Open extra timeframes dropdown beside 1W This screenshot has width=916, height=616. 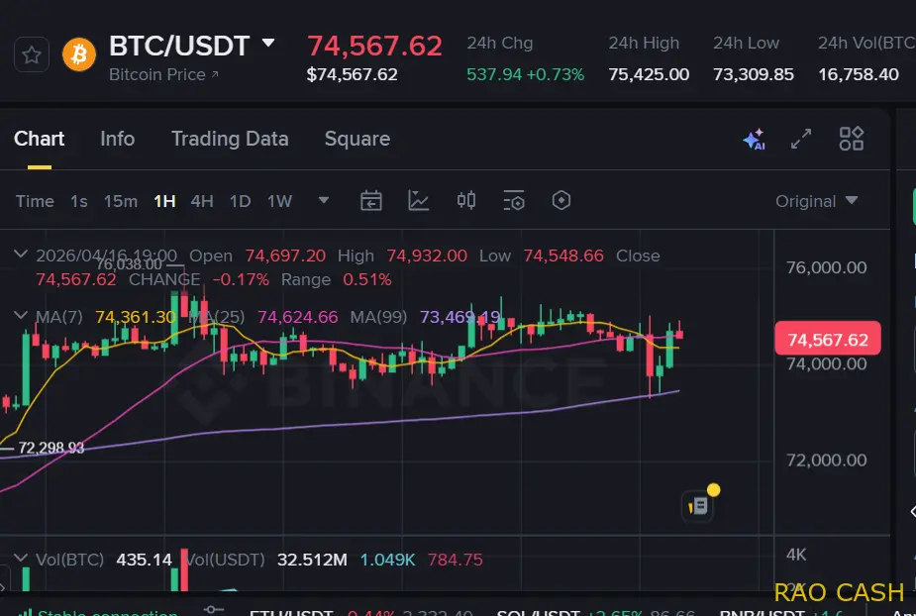coord(323,200)
